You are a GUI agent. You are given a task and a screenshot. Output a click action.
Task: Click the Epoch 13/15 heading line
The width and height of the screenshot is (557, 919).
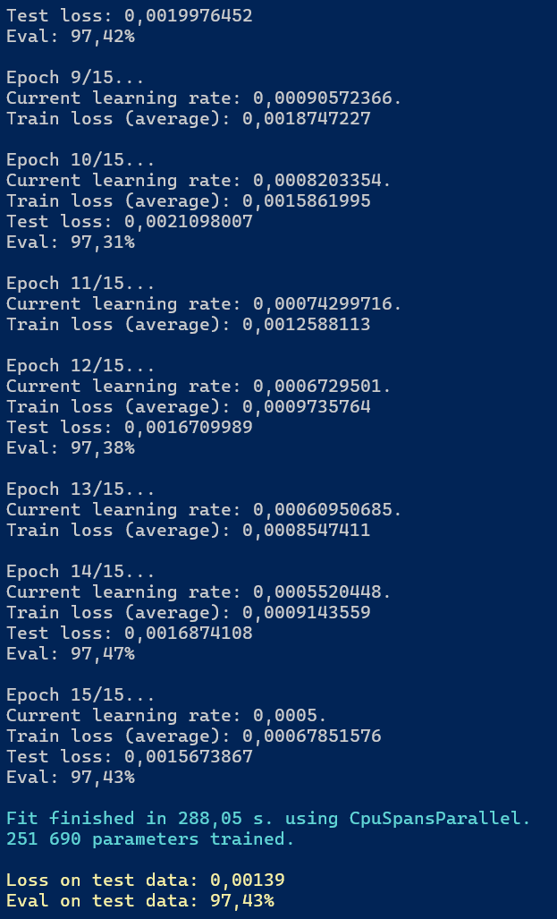pyautogui.click(x=80, y=489)
